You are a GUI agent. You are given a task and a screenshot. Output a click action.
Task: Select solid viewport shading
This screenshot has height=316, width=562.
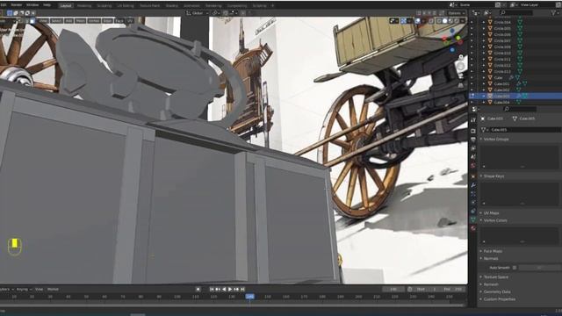[x=445, y=21]
